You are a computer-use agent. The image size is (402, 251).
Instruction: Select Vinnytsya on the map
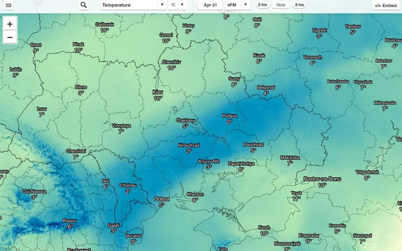[121, 126]
